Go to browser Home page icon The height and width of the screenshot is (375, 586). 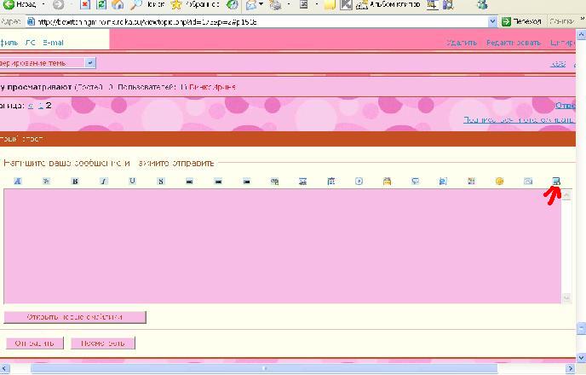tap(118, 4)
